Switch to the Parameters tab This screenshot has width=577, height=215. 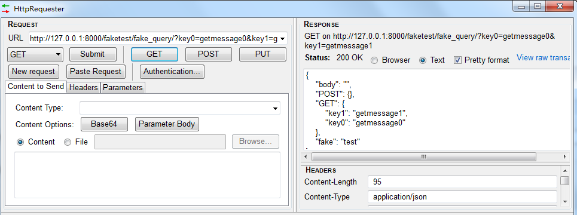click(x=123, y=87)
